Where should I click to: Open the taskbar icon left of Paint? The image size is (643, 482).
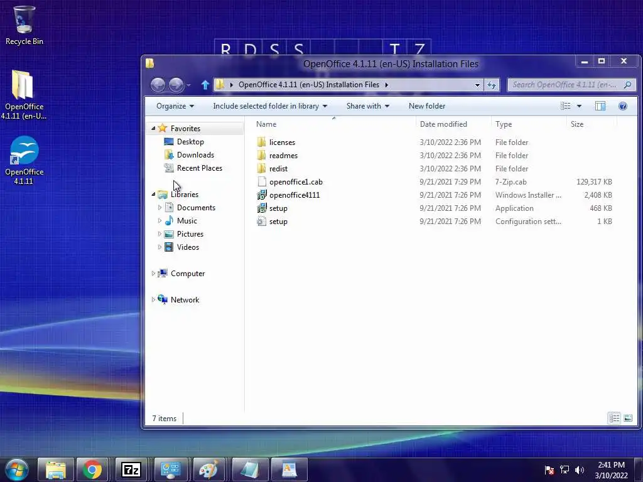pos(171,469)
